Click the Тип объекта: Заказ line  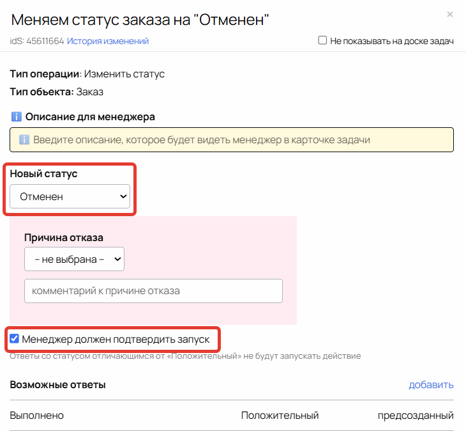[x=56, y=91]
